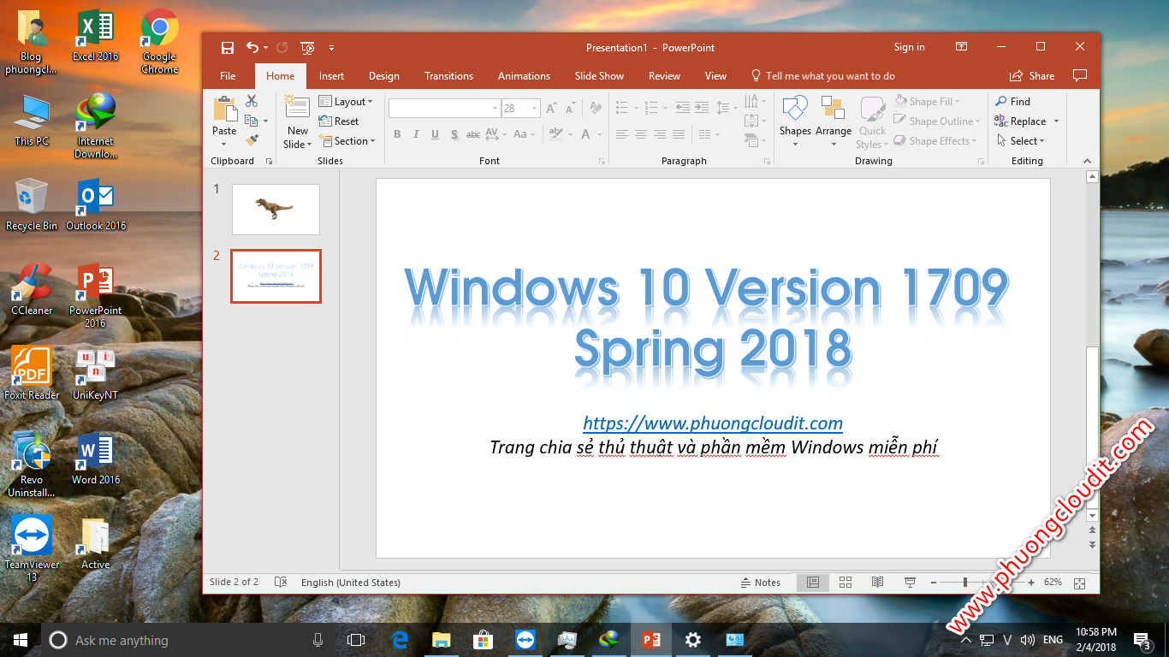This screenshot has height=657, width=1169.
Task: Expand the Section dropdown
Action: (x=347, y=140)
